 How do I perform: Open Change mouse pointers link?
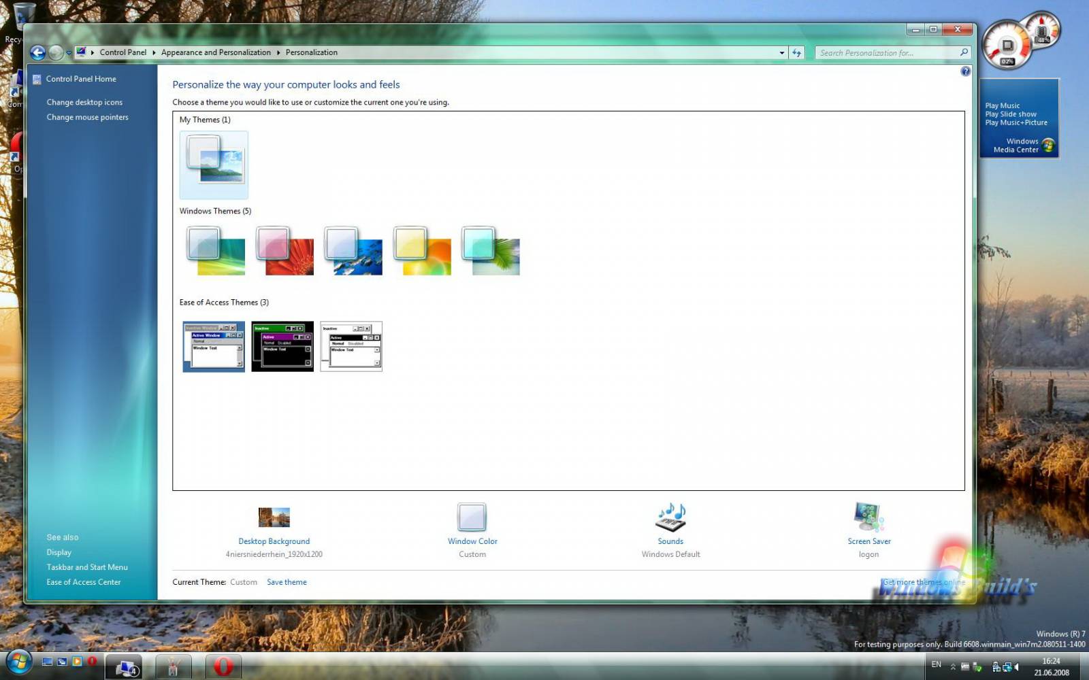click(87, 117)
